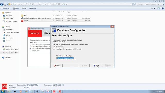Select the highlighted driver type field
165x93 pixels.
65,58
